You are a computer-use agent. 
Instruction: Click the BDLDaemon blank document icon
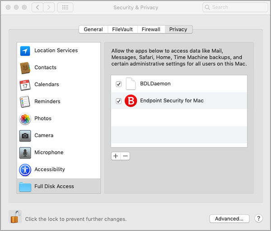pos(131,84)
